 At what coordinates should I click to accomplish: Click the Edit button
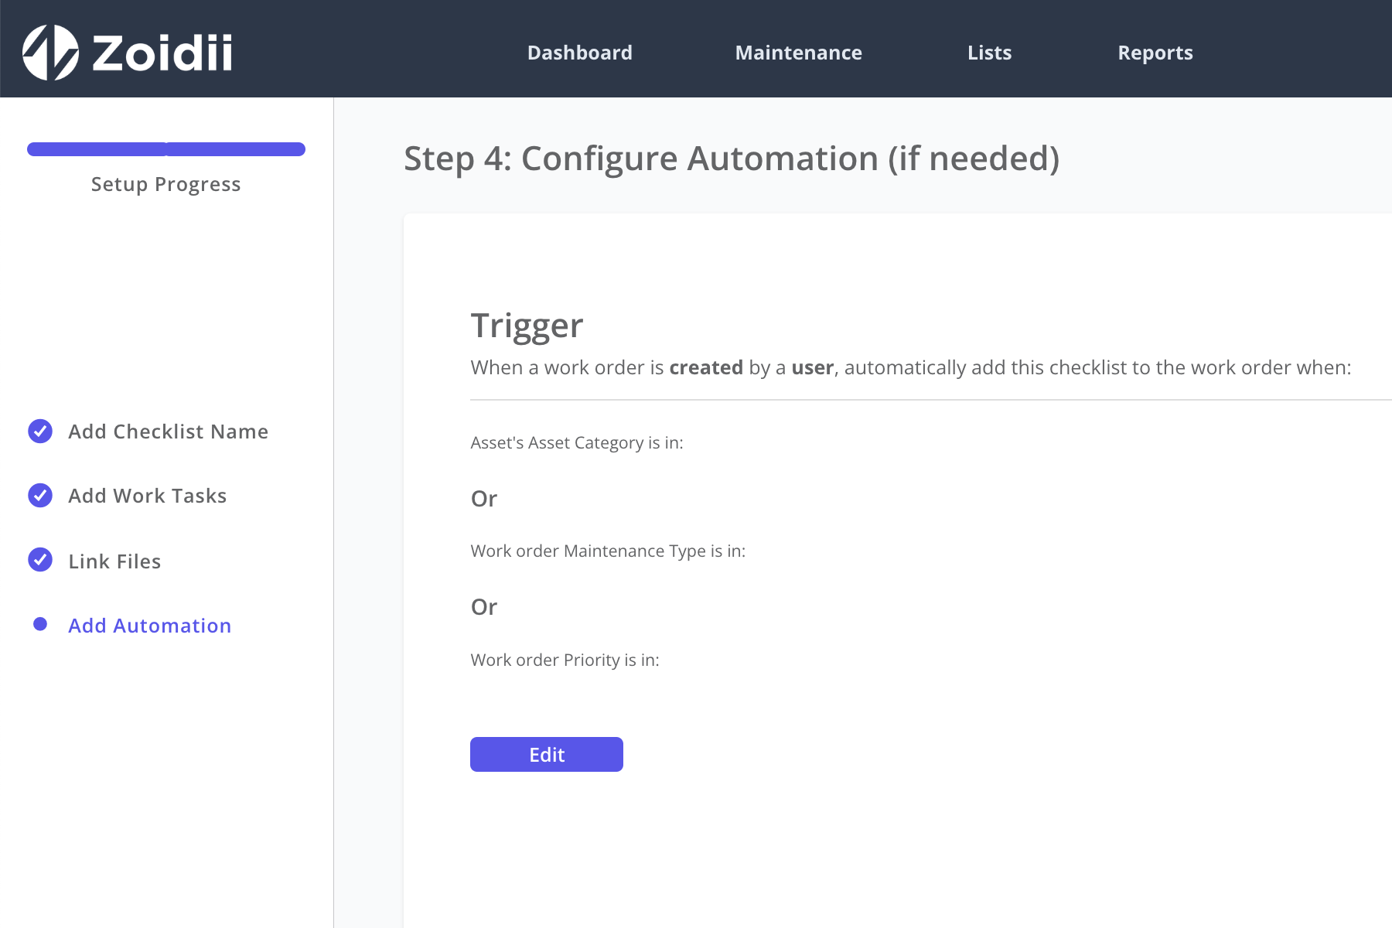click(547, 754)
